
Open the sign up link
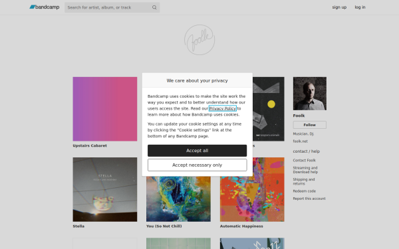coord(339,7)
